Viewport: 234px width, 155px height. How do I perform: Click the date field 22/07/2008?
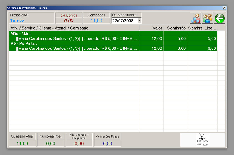pos(125,20)
